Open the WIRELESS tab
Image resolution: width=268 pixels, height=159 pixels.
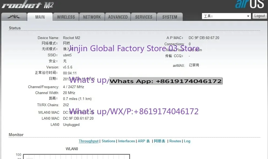click(66, 17)
